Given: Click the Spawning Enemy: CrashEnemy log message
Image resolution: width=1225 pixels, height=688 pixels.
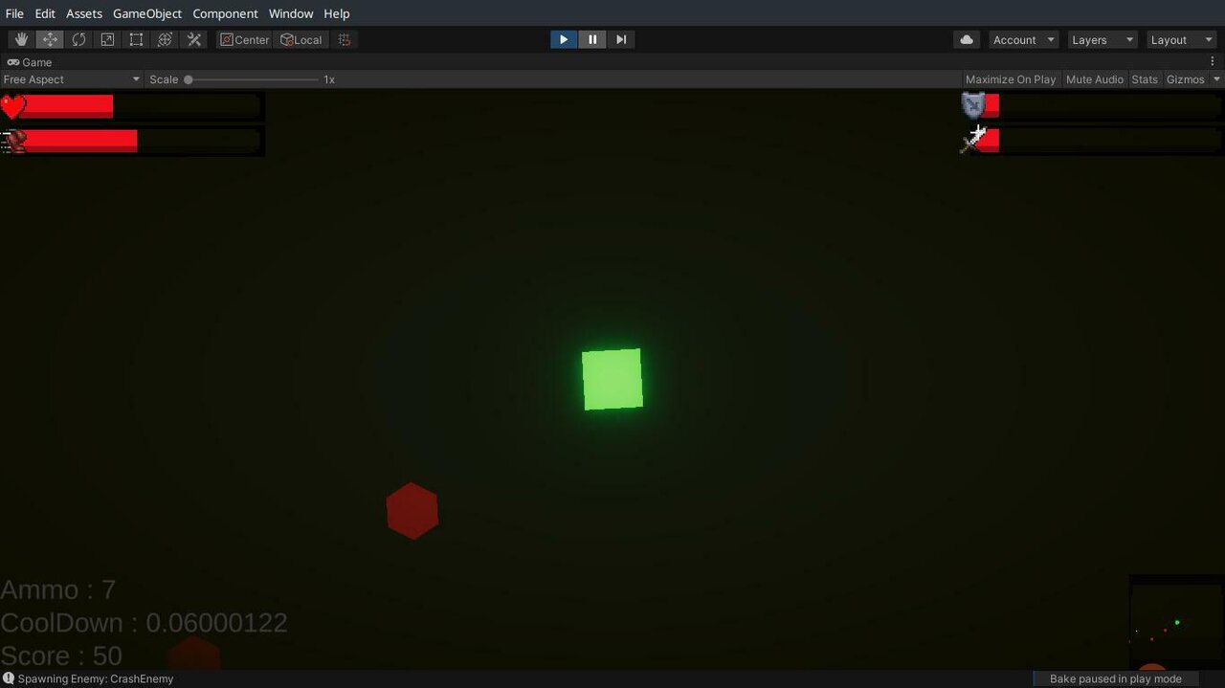Looking at the screenshot, I should (x=96, y=678).
